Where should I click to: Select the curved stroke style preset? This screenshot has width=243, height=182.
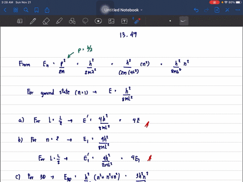tap(184, 21)
